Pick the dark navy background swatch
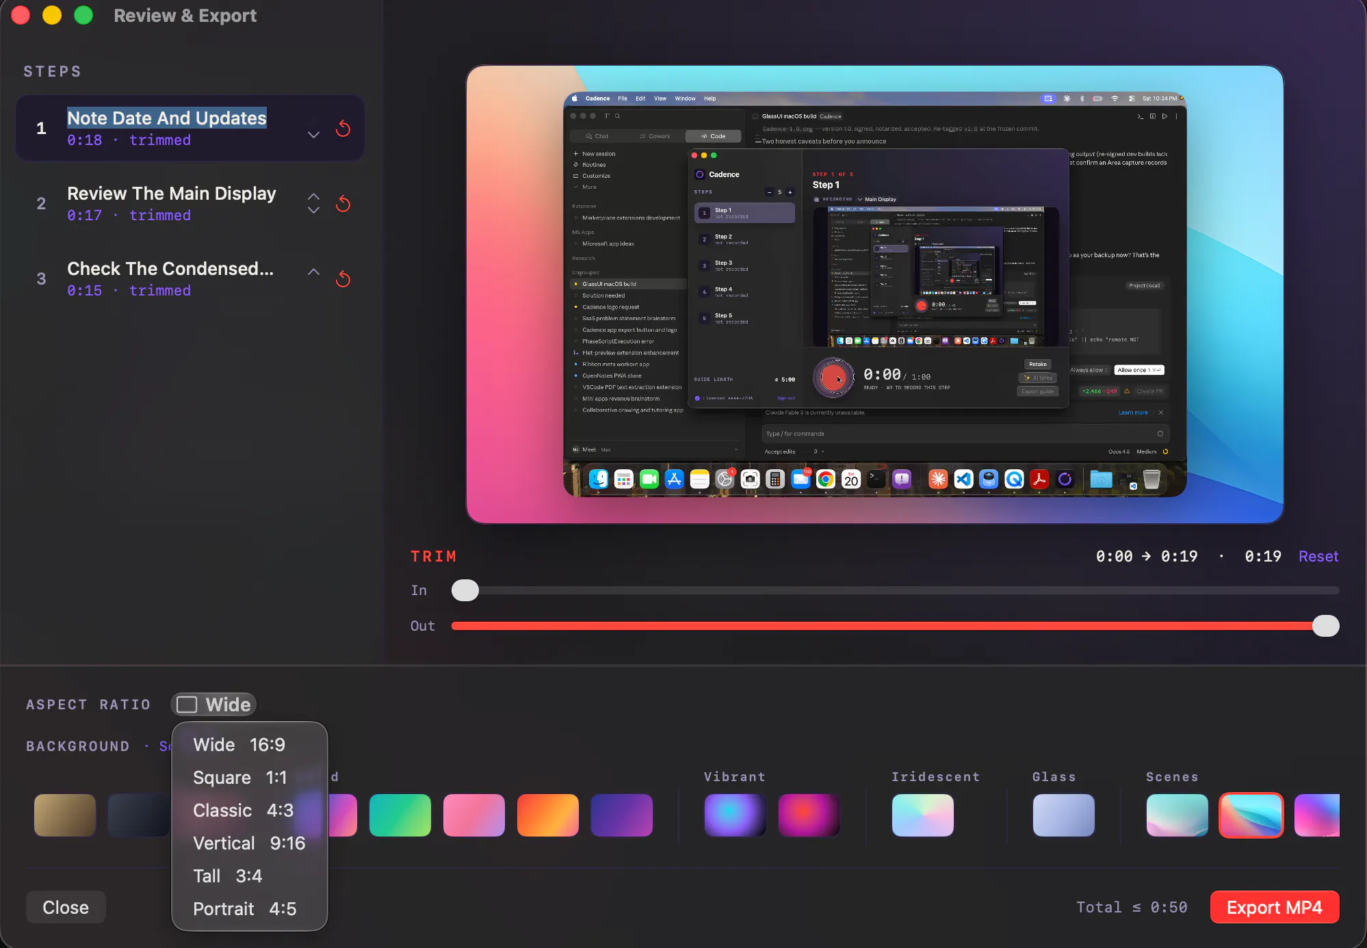This screenshot has width=1367, height=948. coord(139,815)
